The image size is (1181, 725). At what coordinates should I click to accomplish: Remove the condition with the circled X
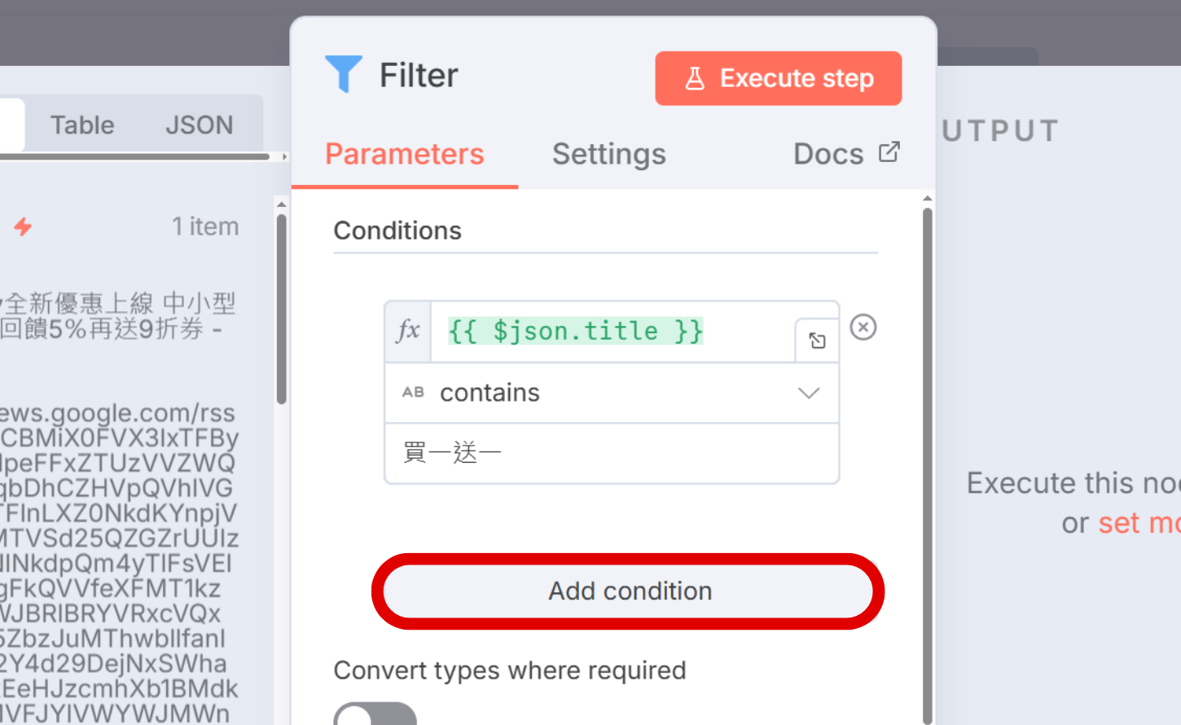tap(863, 327)
